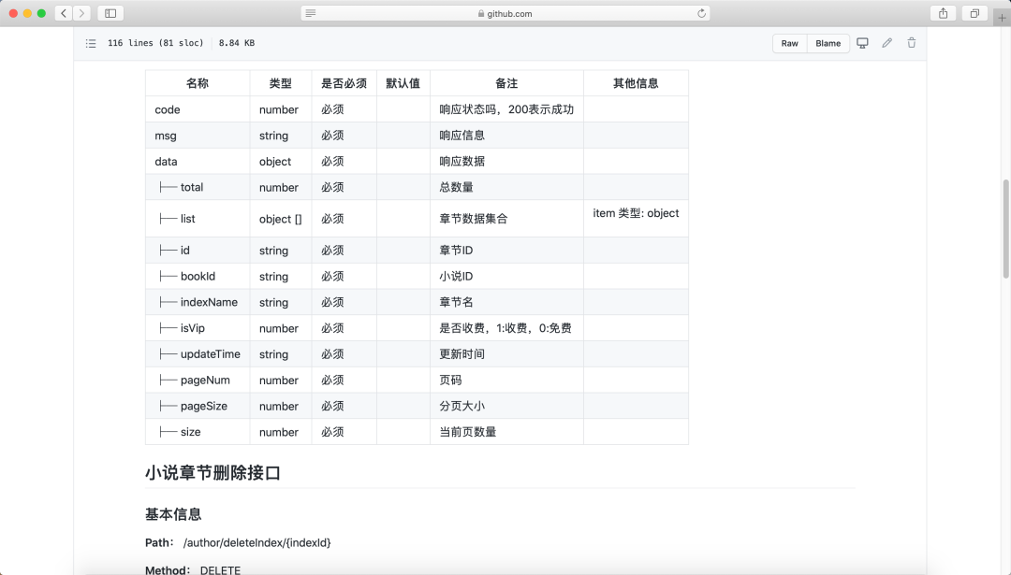Click the '小说ID' remark cell
This screenshot has width=1011, height=575.
tap(506, 276)
